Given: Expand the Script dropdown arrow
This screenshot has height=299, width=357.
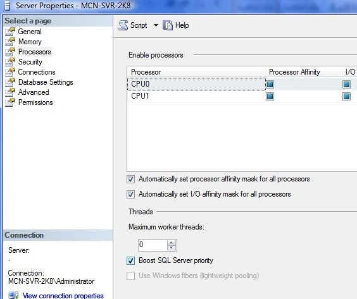Looking at the screenshot, I should (156, 25).
